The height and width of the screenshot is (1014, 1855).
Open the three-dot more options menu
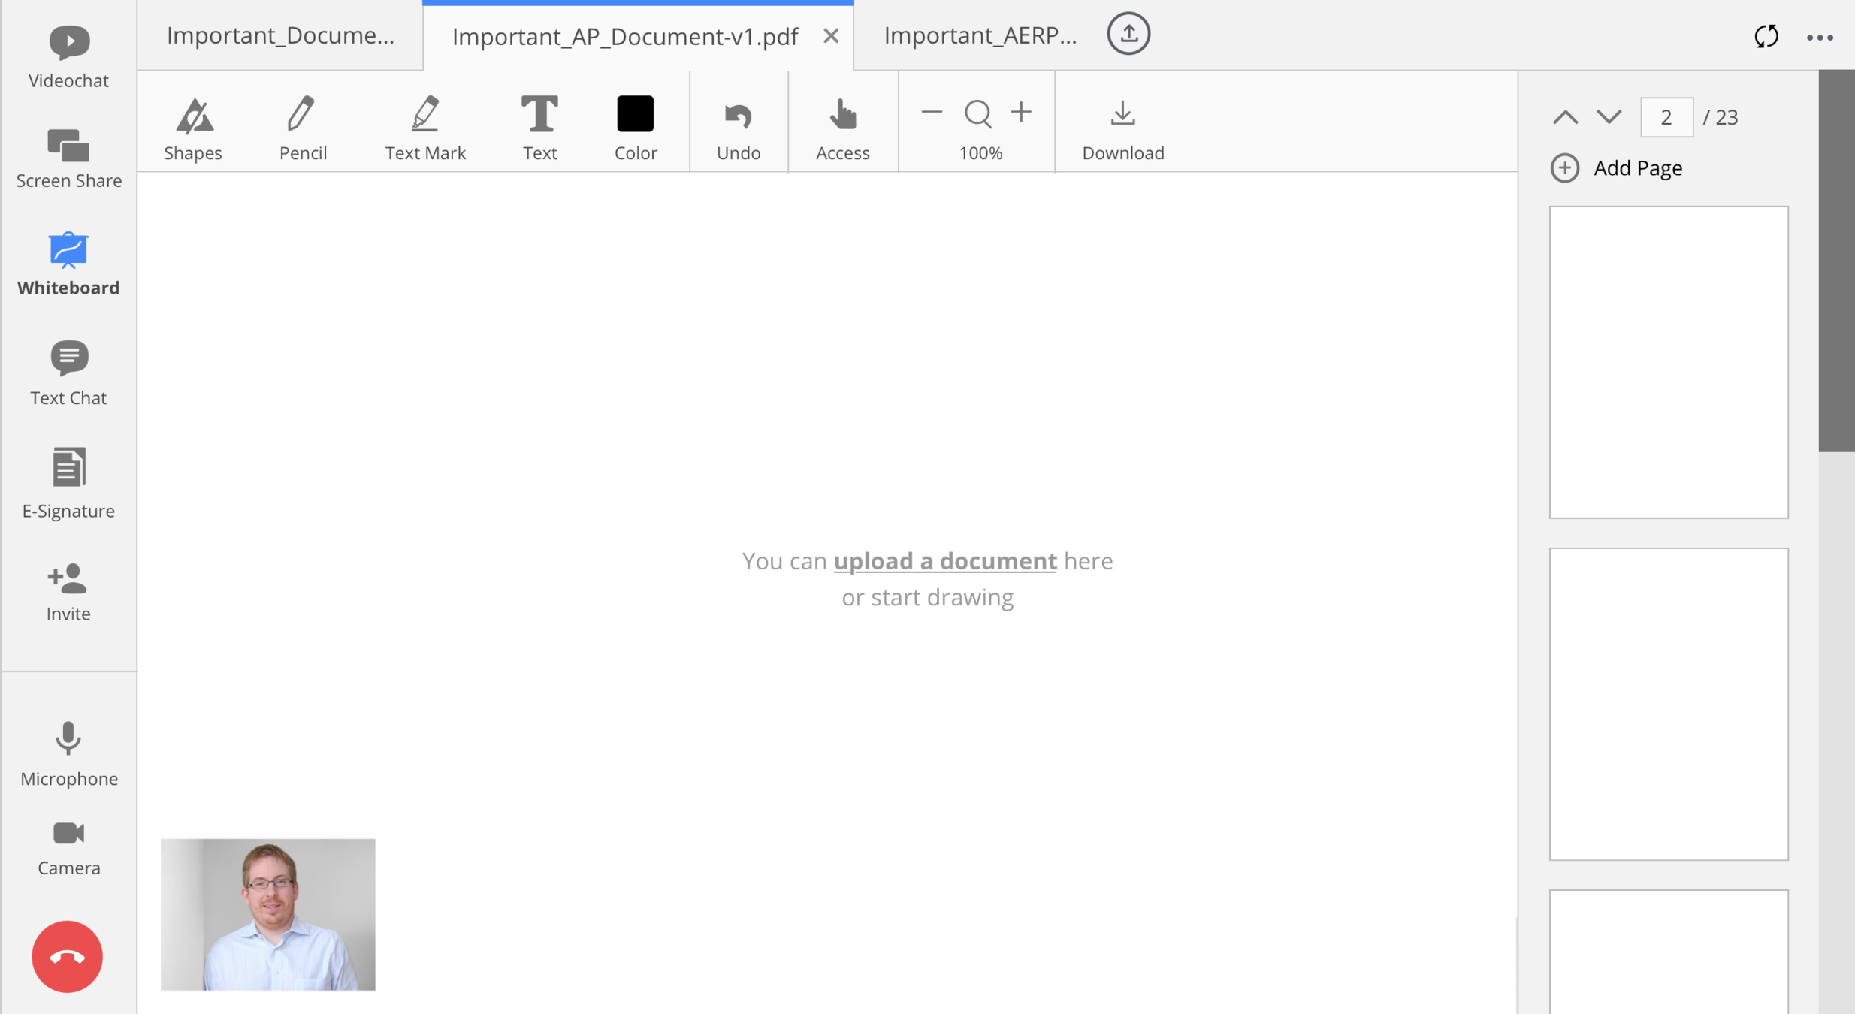click(1820, 38)
